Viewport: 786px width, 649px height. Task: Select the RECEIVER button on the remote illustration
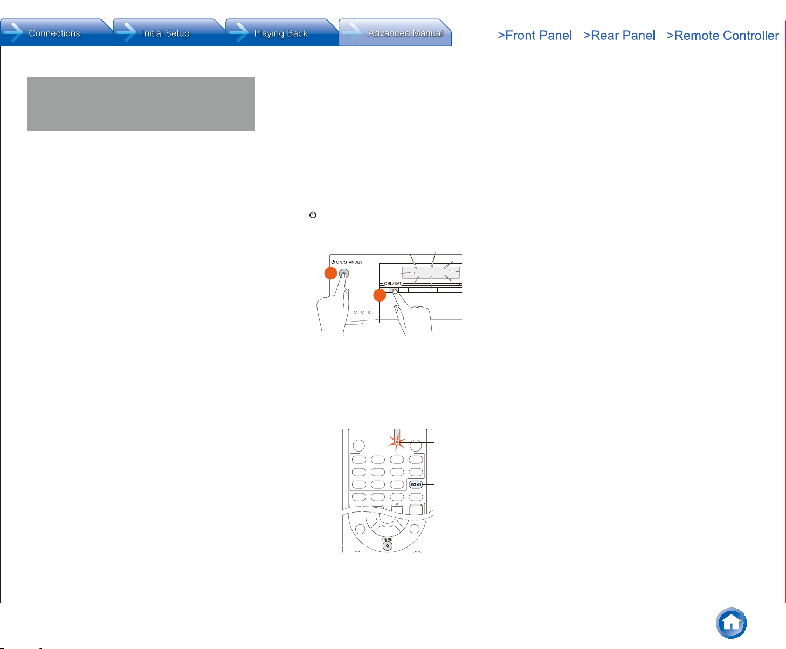point(416,484)
